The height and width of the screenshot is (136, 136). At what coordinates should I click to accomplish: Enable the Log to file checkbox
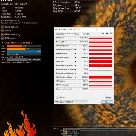pyautogui.click(x=57, y=97)
